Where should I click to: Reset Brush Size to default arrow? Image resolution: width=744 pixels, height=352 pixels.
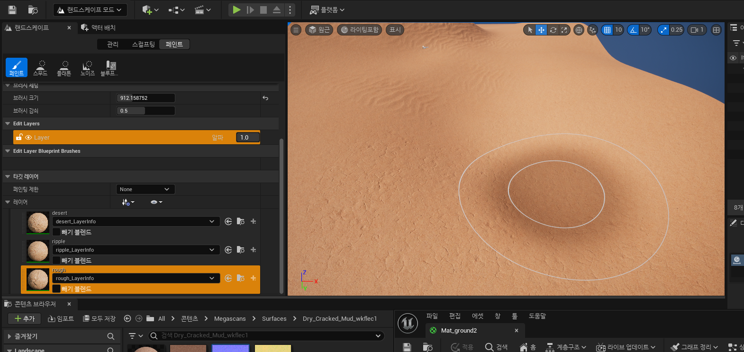click(265, 98)
